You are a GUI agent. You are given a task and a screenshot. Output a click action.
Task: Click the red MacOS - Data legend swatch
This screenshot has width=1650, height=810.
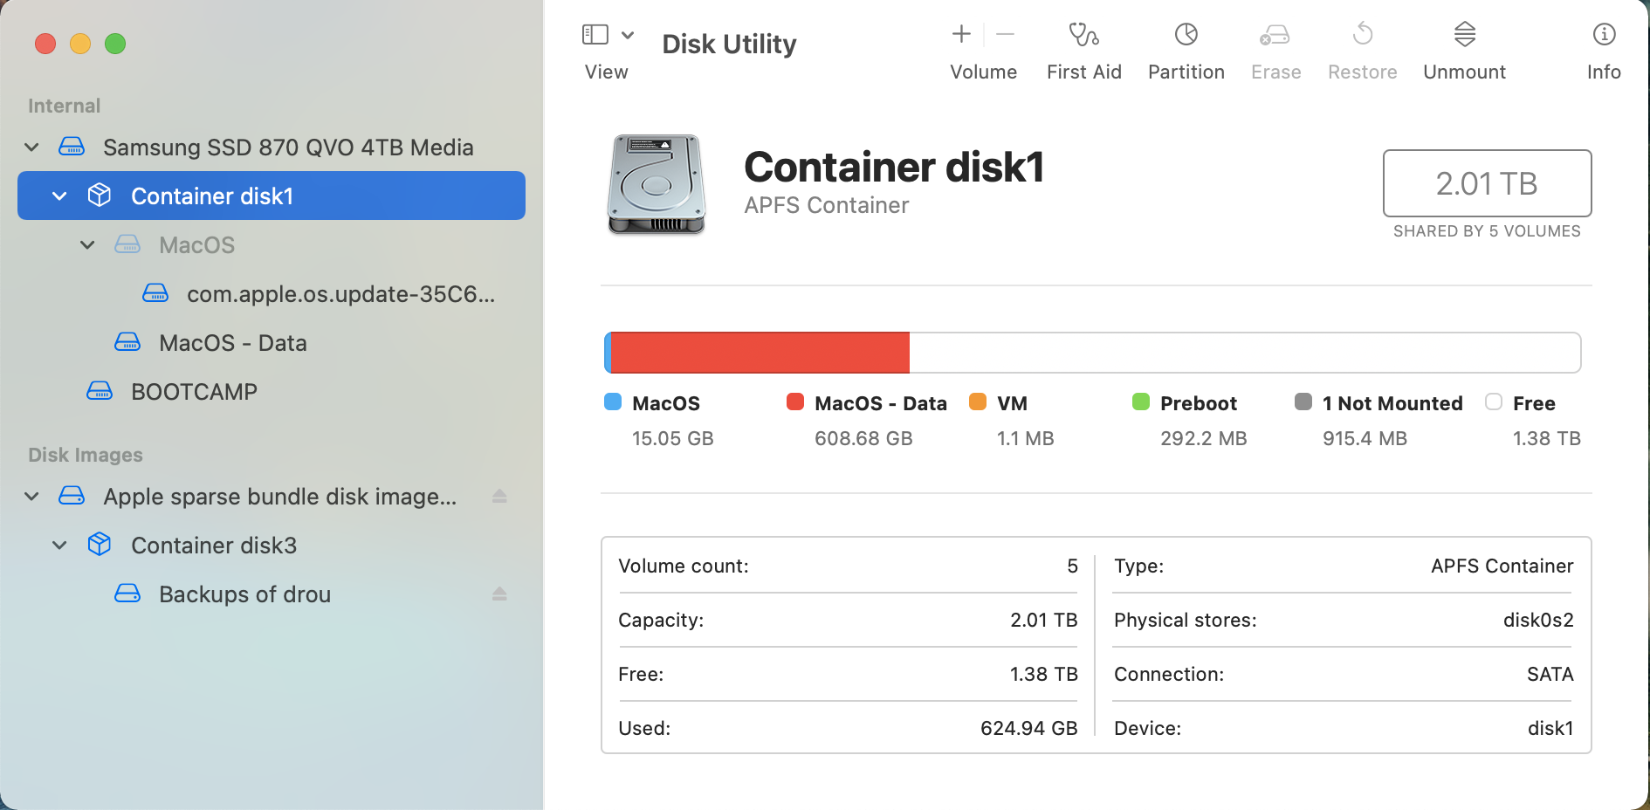(x=794, y=402)
